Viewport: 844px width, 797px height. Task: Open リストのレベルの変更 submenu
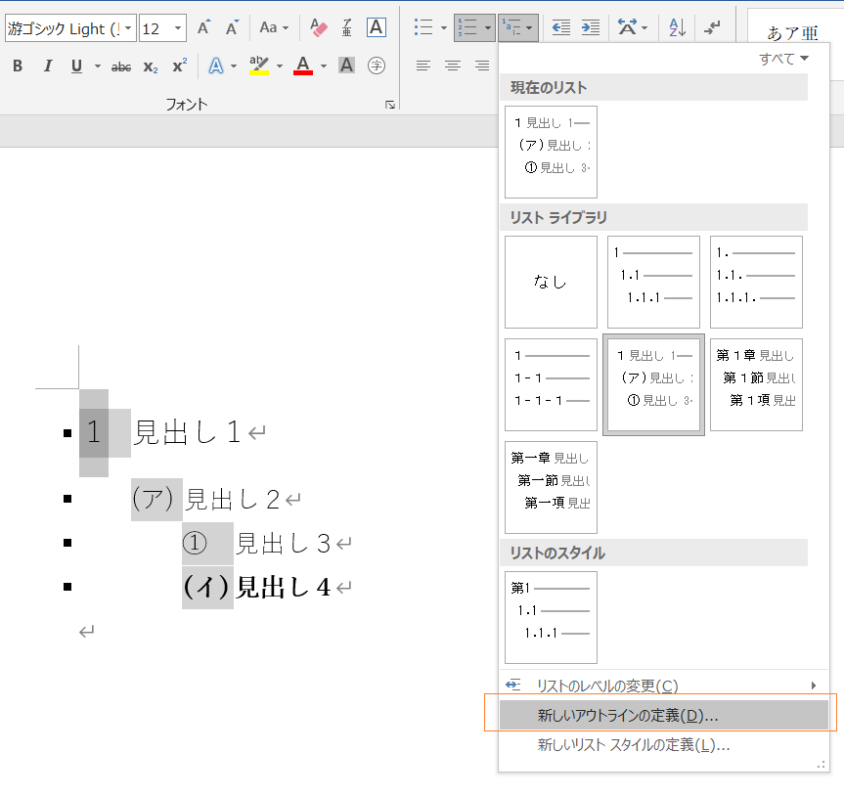click(x=606, y=686)
